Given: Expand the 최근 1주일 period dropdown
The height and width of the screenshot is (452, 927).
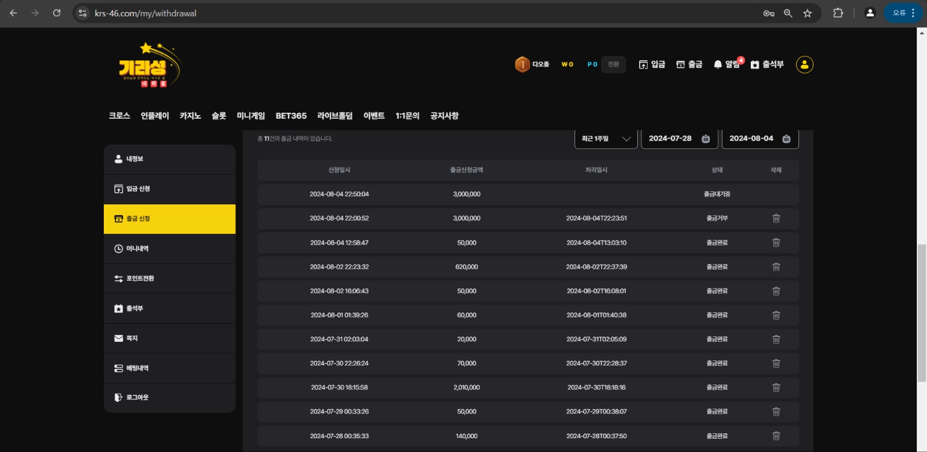Looking at the screenshot, I should 606,139.
